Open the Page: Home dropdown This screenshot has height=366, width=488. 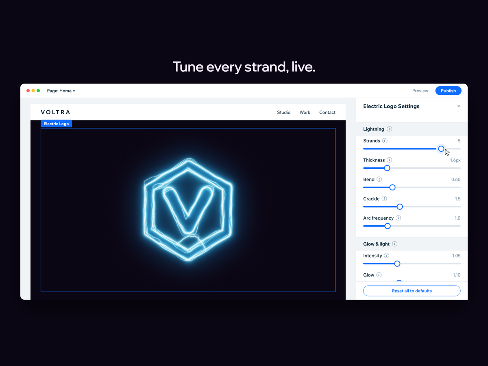(x=61, y=91)
